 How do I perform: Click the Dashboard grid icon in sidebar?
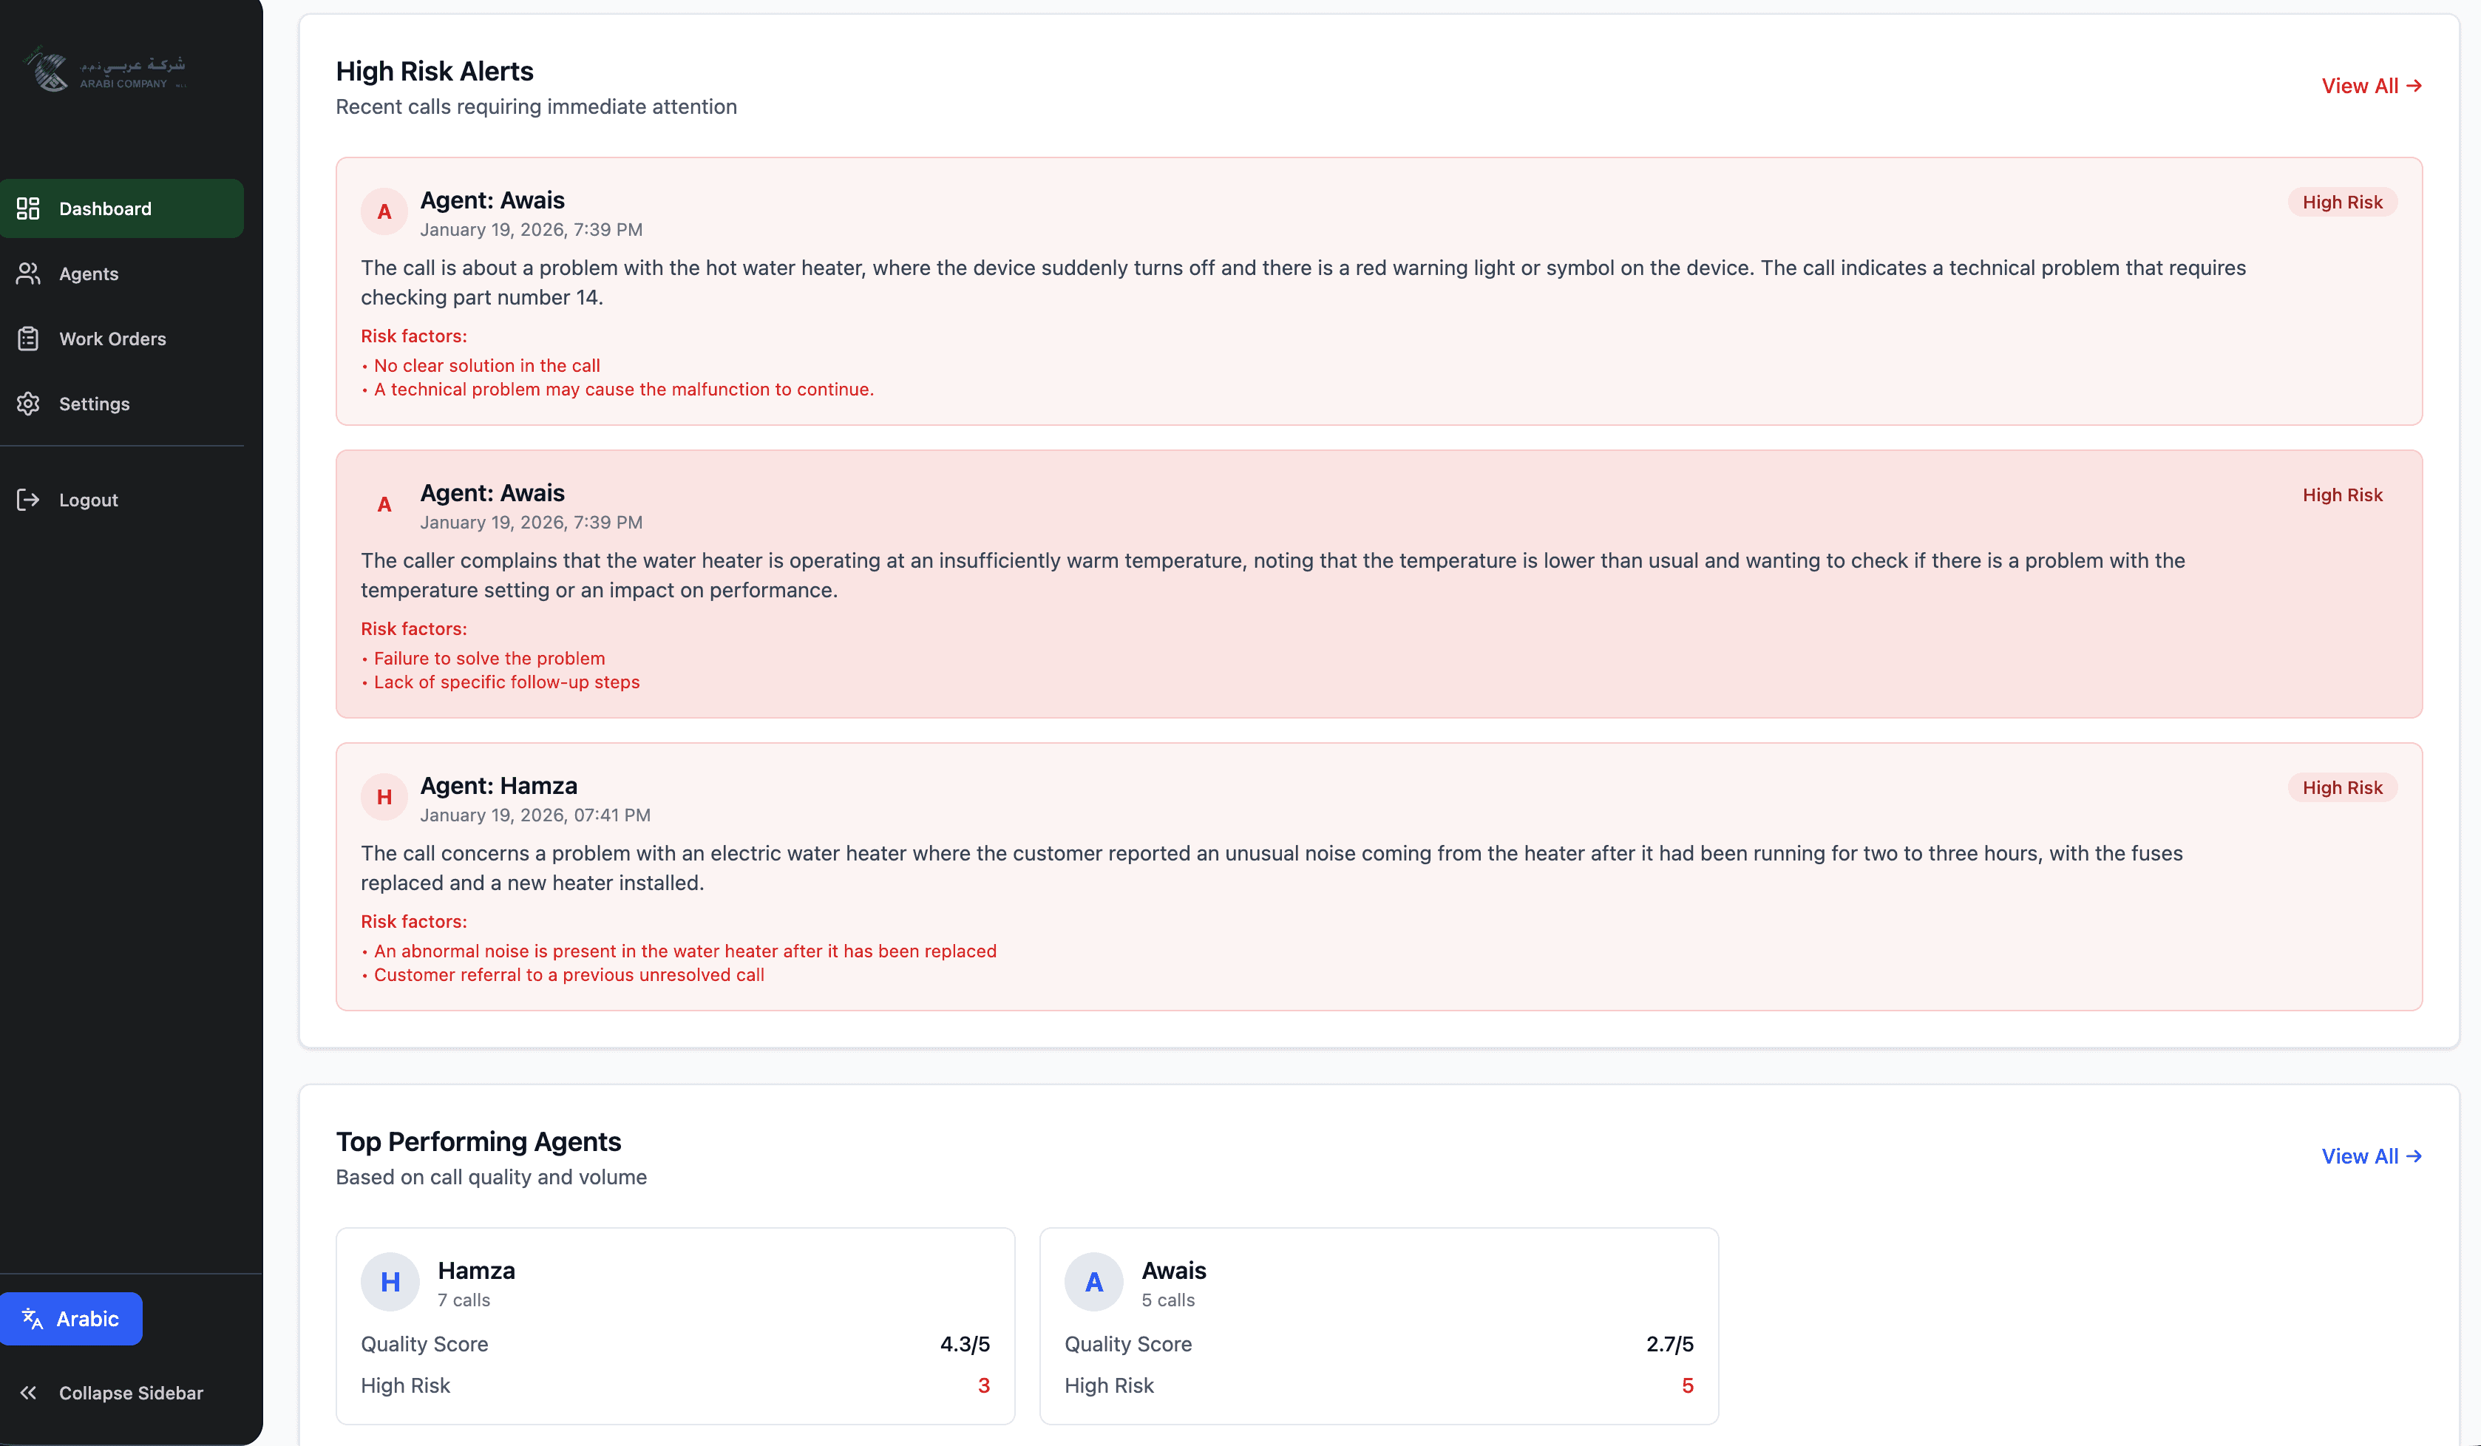pos(27,208)
